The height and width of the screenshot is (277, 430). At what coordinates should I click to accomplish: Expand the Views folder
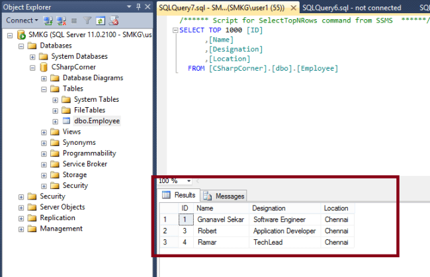coord(44,132)
